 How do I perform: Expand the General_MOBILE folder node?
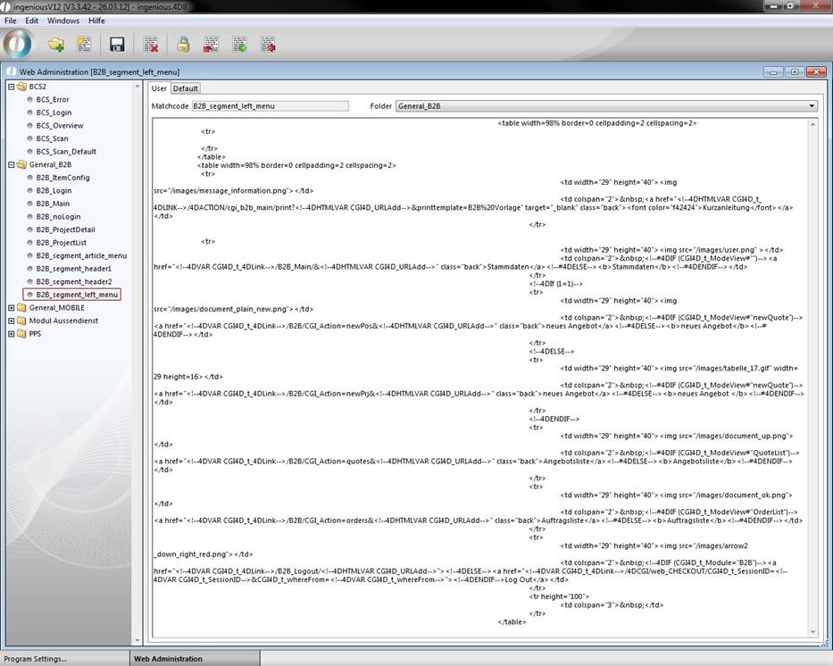[11, 308]
